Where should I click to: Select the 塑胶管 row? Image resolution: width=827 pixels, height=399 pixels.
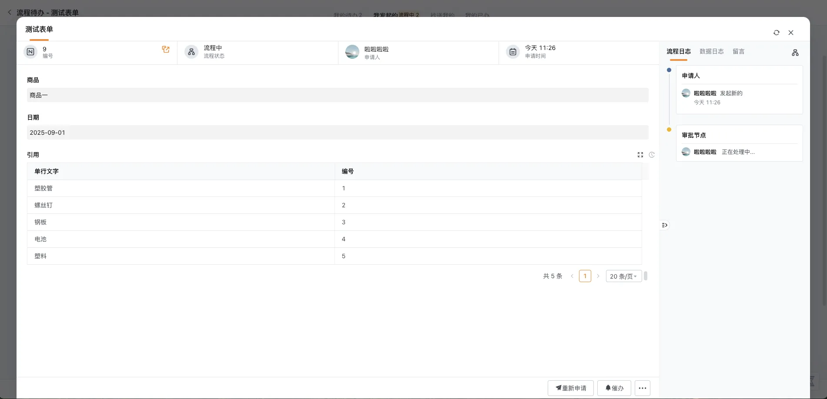tap(335, 188)
